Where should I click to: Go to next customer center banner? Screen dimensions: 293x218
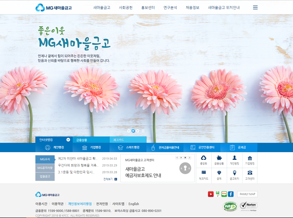(x=189, y=158)
